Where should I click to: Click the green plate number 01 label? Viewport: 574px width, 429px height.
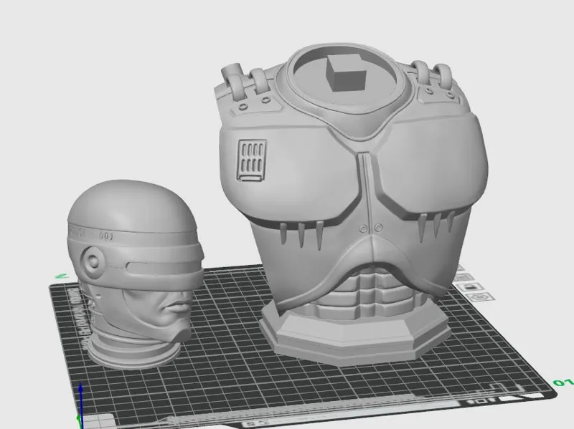click(x=563, y=382)
